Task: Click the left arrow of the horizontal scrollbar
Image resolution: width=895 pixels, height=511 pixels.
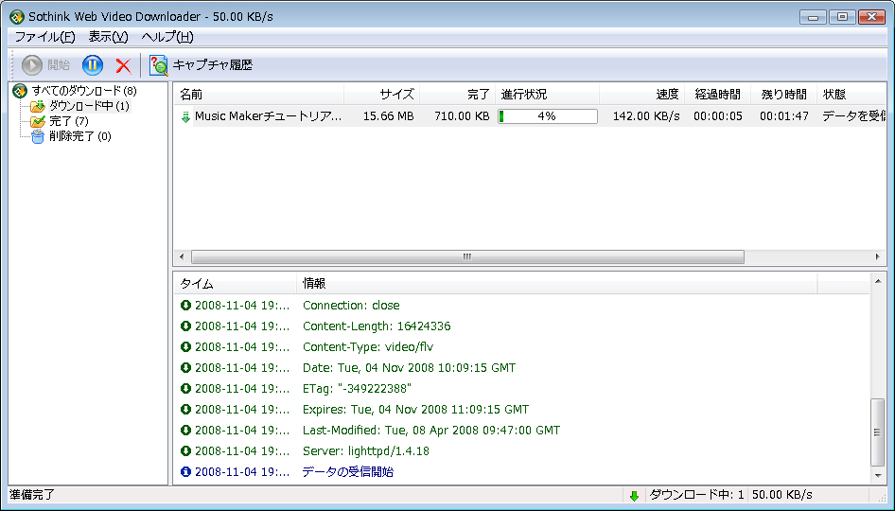Action: pyautogui.click(x=182, y=257)
